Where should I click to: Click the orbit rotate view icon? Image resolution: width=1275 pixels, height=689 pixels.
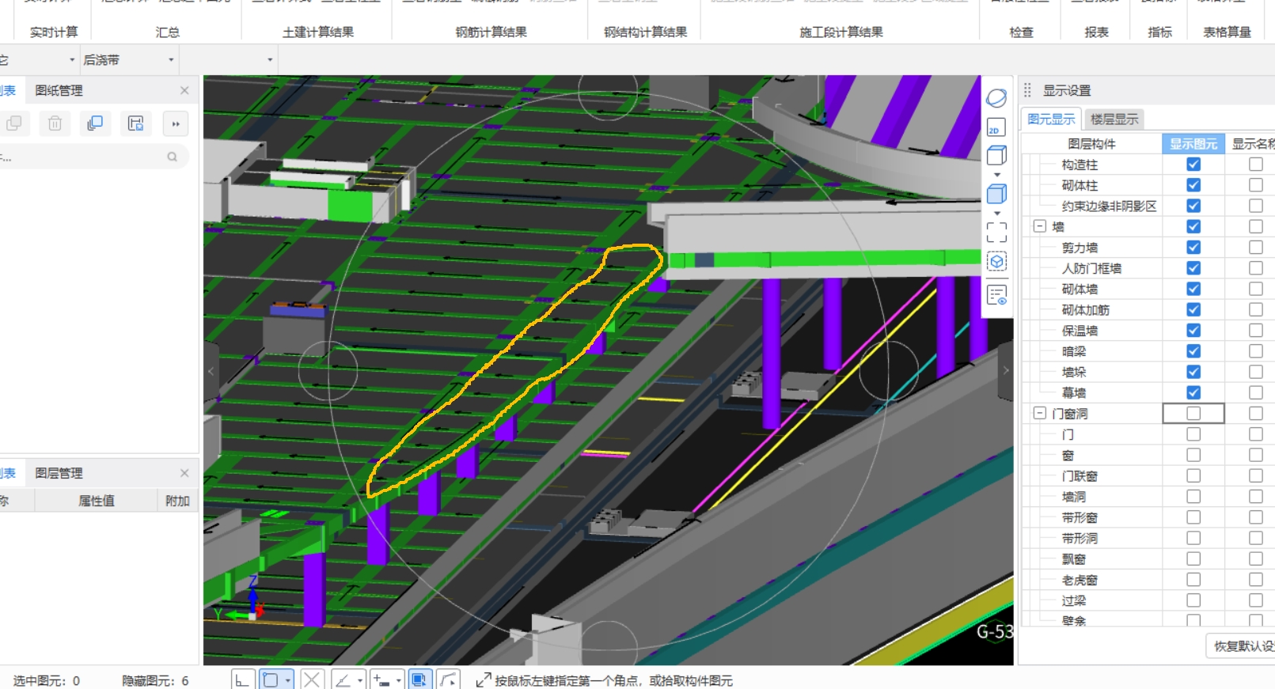pos(996,98)
